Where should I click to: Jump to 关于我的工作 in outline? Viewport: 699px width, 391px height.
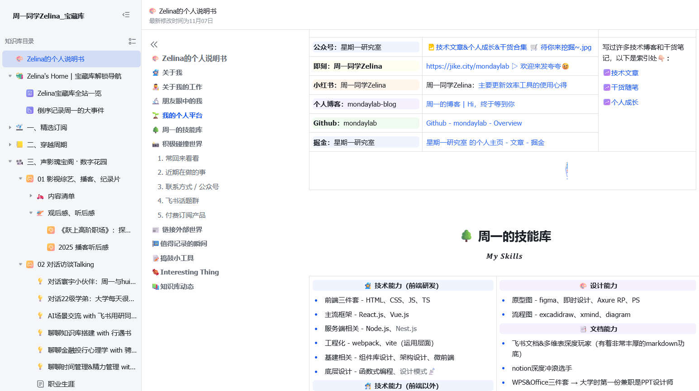(182, 87)
